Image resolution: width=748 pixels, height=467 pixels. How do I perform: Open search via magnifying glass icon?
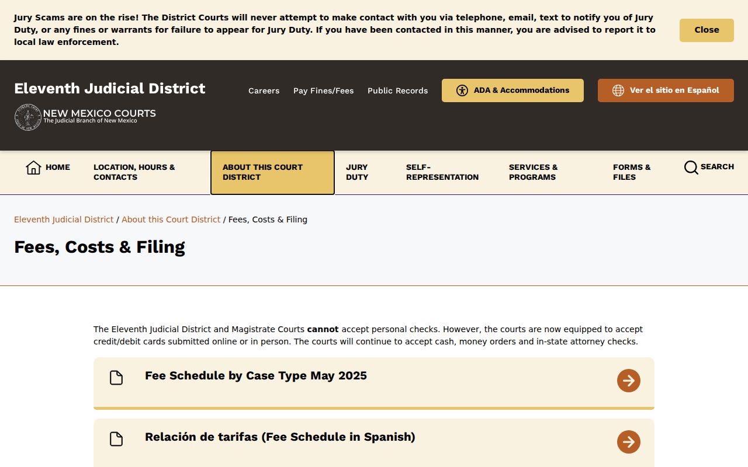click(x=691, y=168)
